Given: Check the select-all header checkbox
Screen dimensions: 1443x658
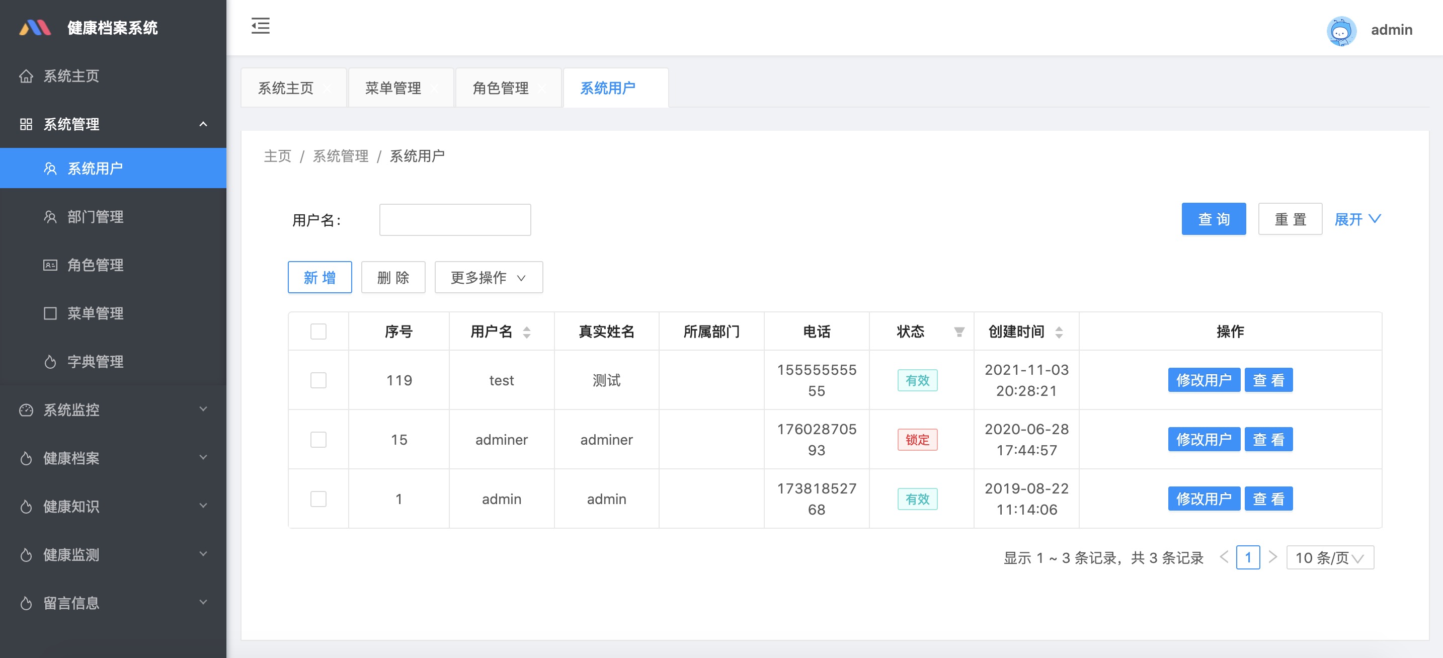Looking at the screenshot, I should click(x=318, y=332).
